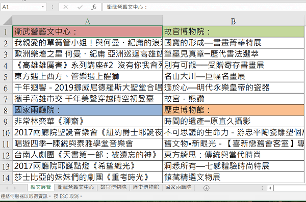Select green cell 故官博物院：
The height and width of the screenshot is (202, 306).
(x=233, y=32)
